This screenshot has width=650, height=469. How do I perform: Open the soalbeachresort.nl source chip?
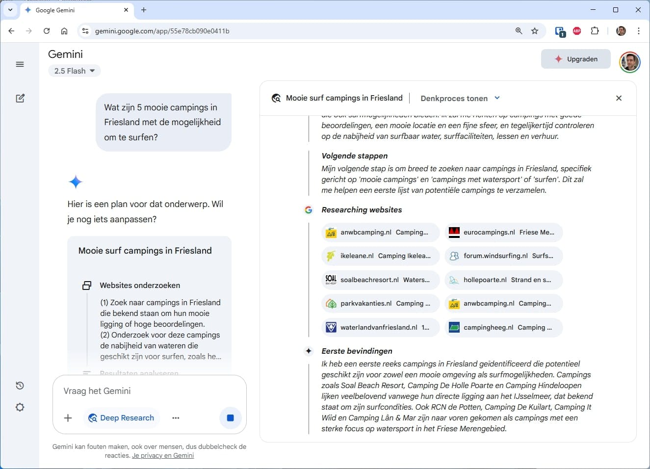pos(380,280)
